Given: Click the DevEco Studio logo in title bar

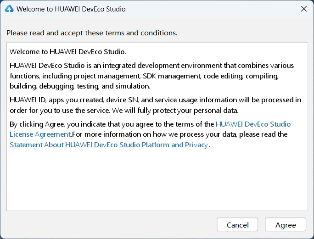Looking at the screenshot, I should click(9, 9).
